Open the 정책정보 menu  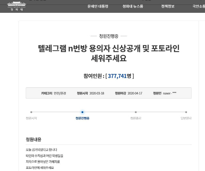168,6
